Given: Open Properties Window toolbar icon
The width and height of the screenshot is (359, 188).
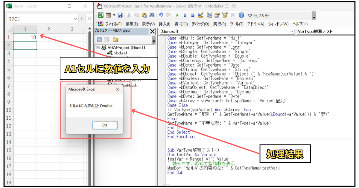Looking at the screenshot, I should click(x=217, y=15).
